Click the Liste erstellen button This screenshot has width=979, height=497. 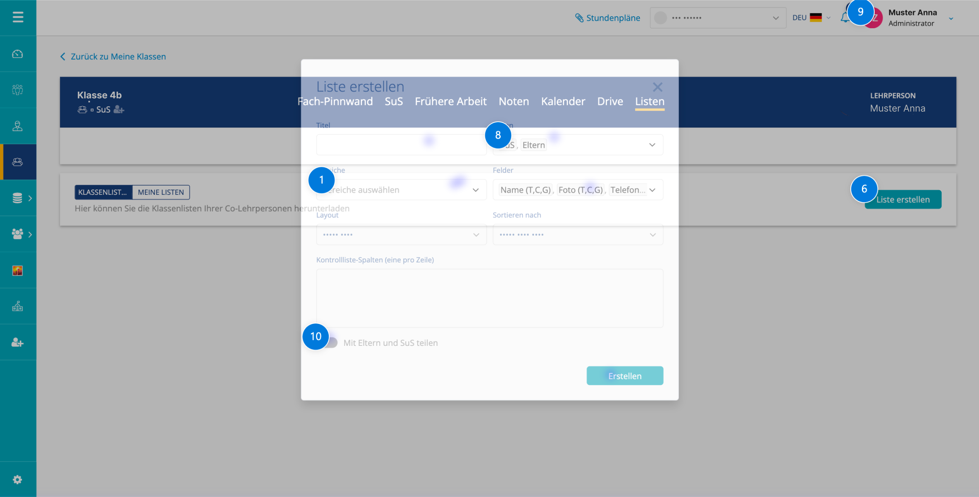point(903,199)
